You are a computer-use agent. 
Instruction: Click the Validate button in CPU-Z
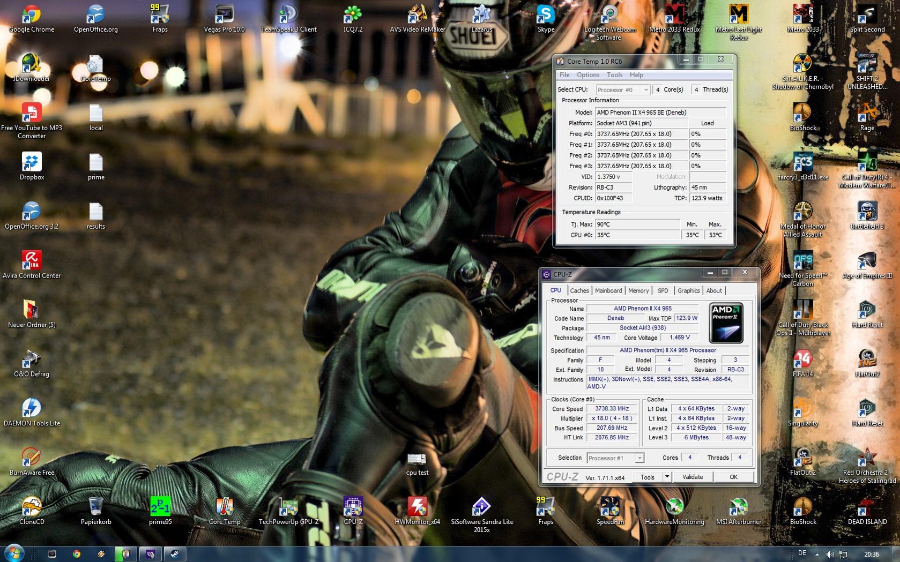coord(693,477)
